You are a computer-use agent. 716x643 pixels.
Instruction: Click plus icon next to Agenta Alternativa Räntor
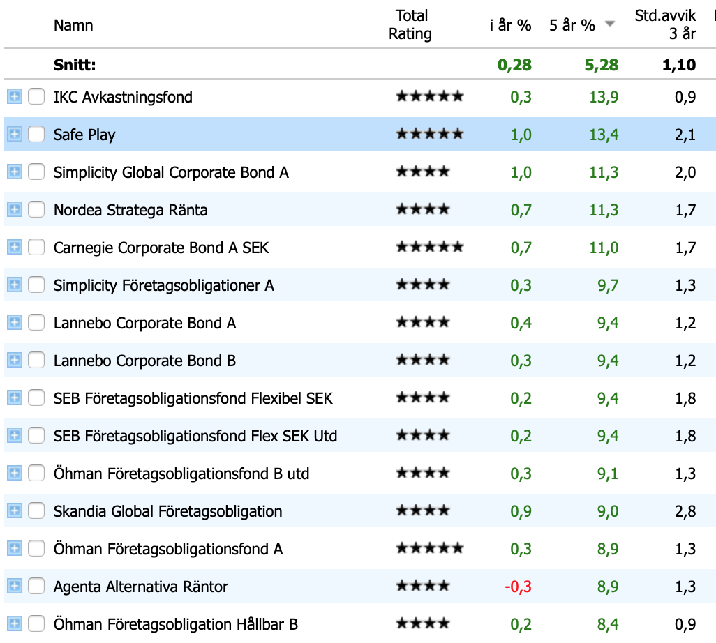[15, 586]
